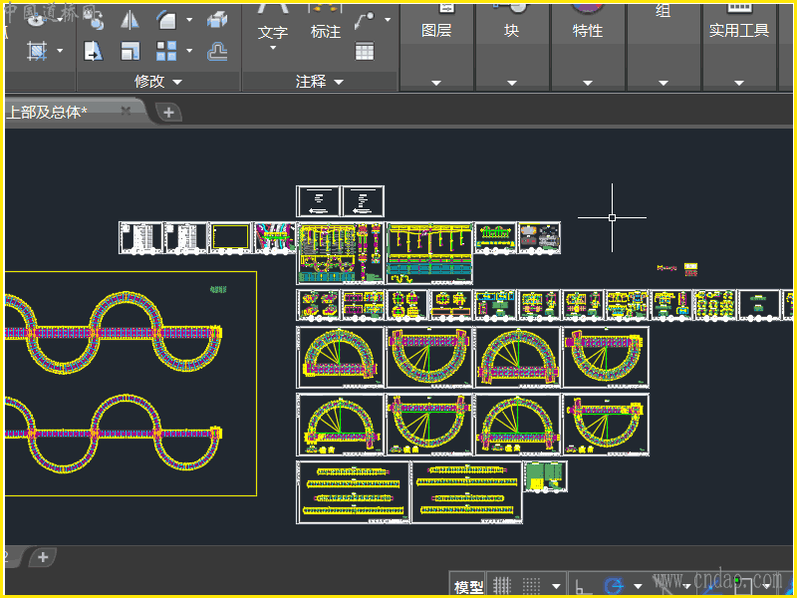The height and width of the screenshot is (598, 797).
Task: Click the Fillet tool icon
Action: (x=166, y=20)
